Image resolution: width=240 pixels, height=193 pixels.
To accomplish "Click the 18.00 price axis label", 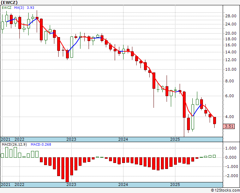I will (x=231, y=39).
